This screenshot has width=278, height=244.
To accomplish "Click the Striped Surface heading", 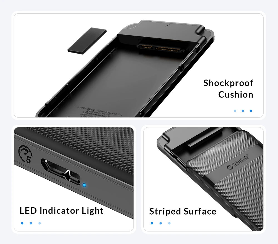I will click(183, 211).
